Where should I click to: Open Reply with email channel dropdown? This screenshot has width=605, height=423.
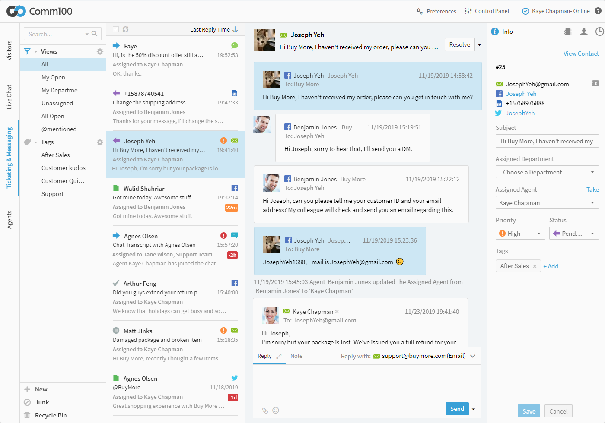click(x=473, y=356)
